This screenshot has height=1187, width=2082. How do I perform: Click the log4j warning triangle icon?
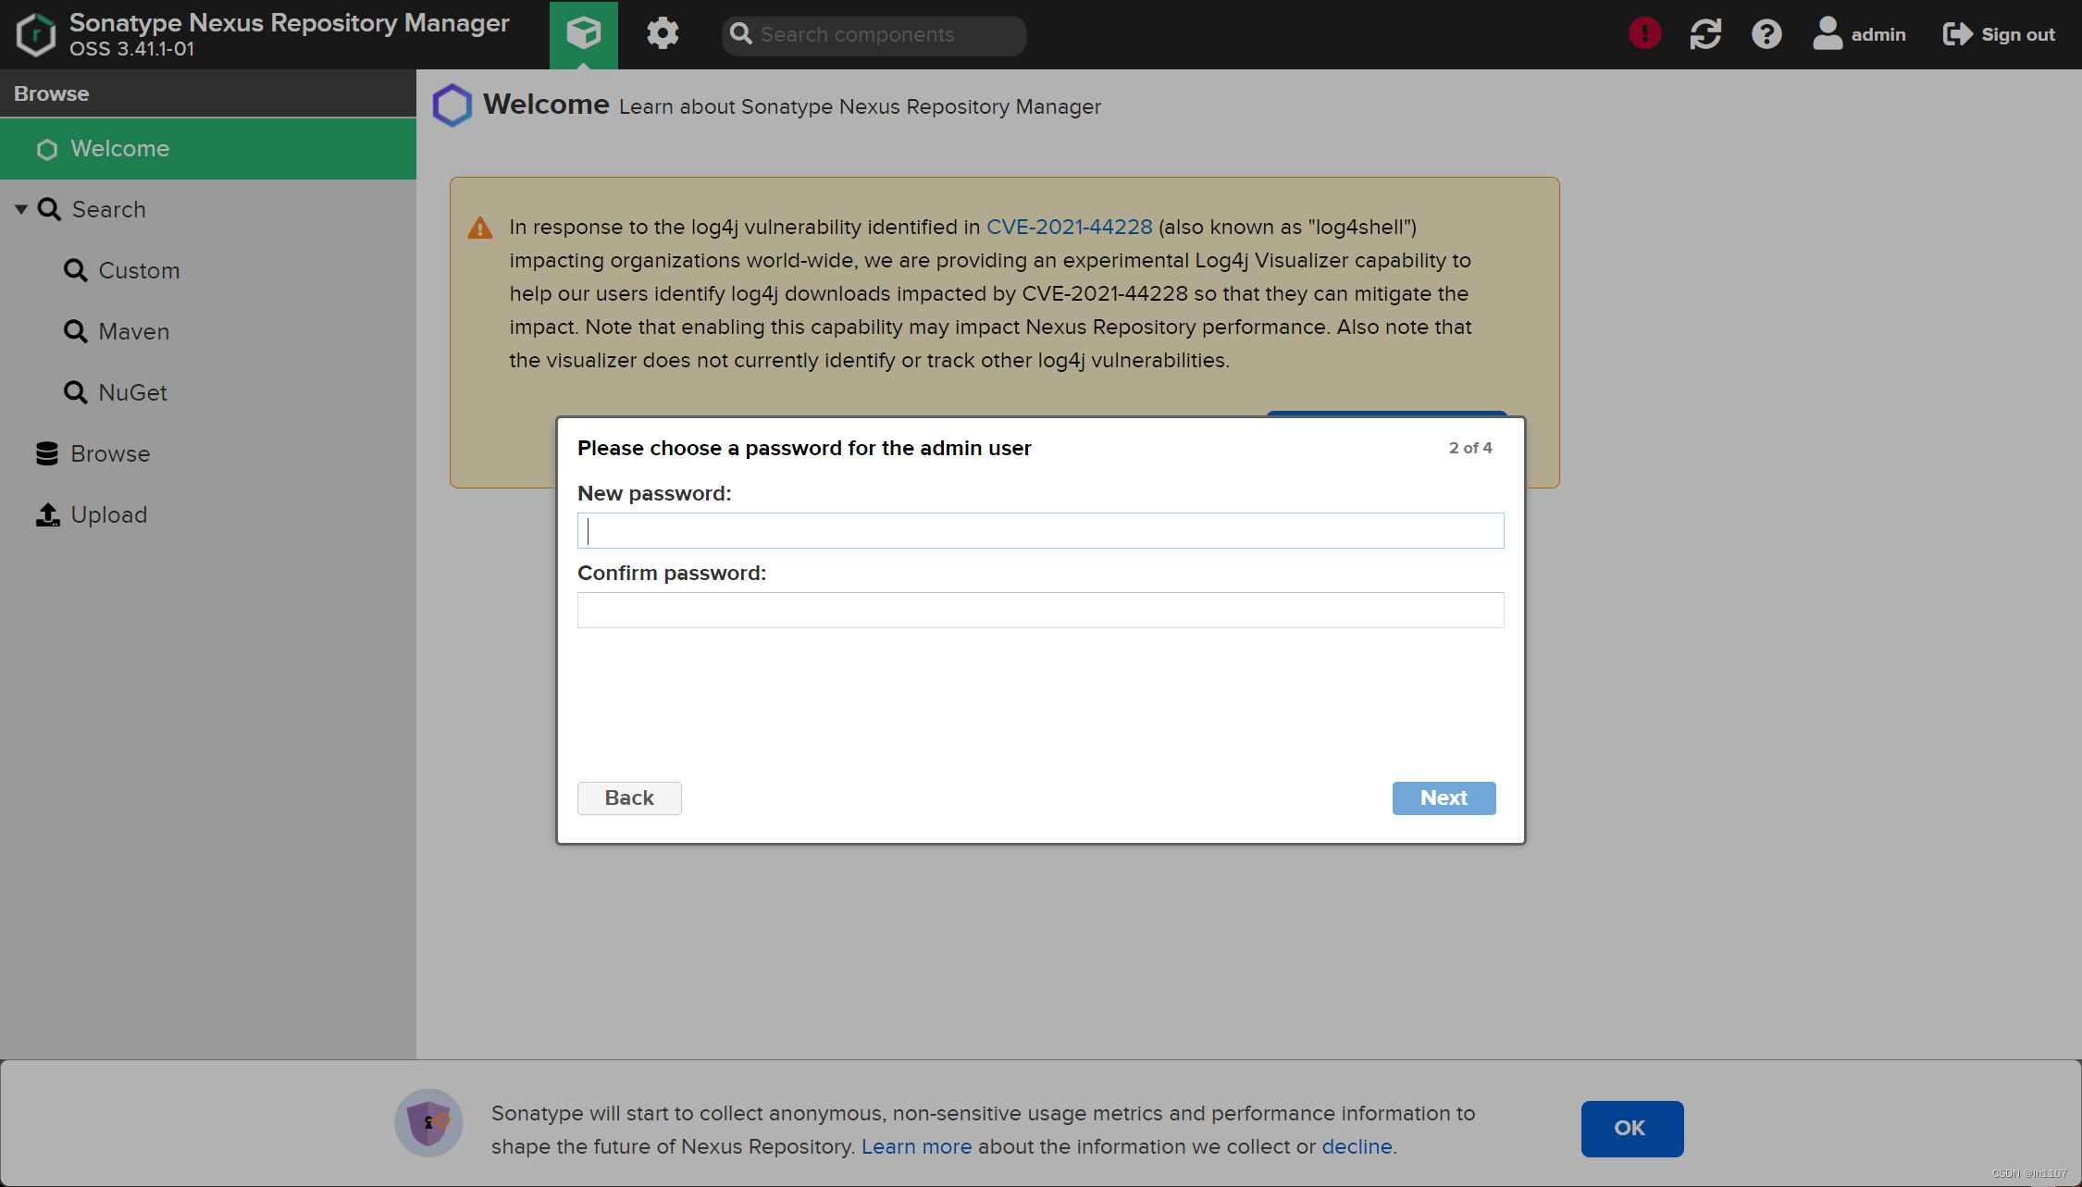480,228
